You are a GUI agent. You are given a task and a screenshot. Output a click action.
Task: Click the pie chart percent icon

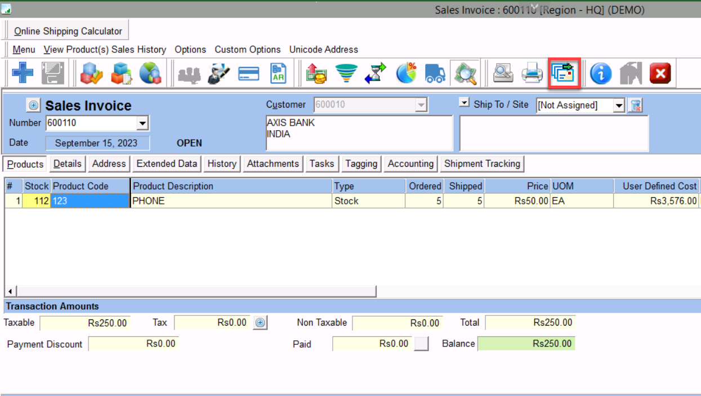click(406, 73)
